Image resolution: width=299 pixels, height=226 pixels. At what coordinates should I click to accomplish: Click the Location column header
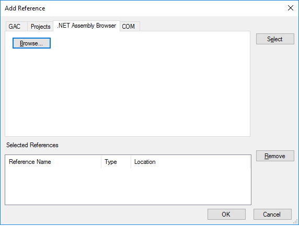[x=190, y=162]
